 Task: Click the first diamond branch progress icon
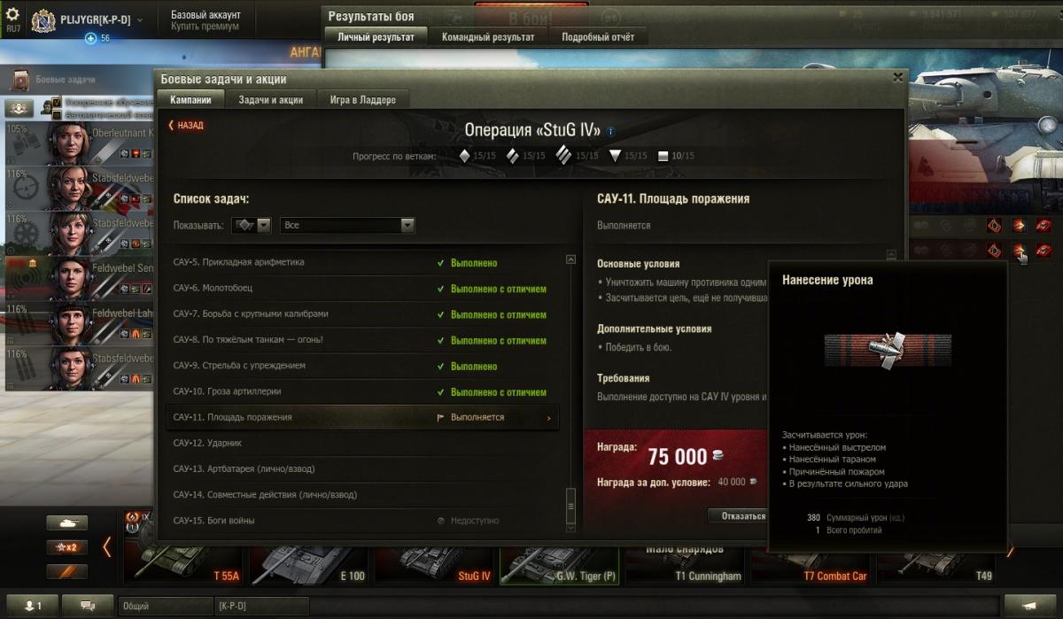464,156
